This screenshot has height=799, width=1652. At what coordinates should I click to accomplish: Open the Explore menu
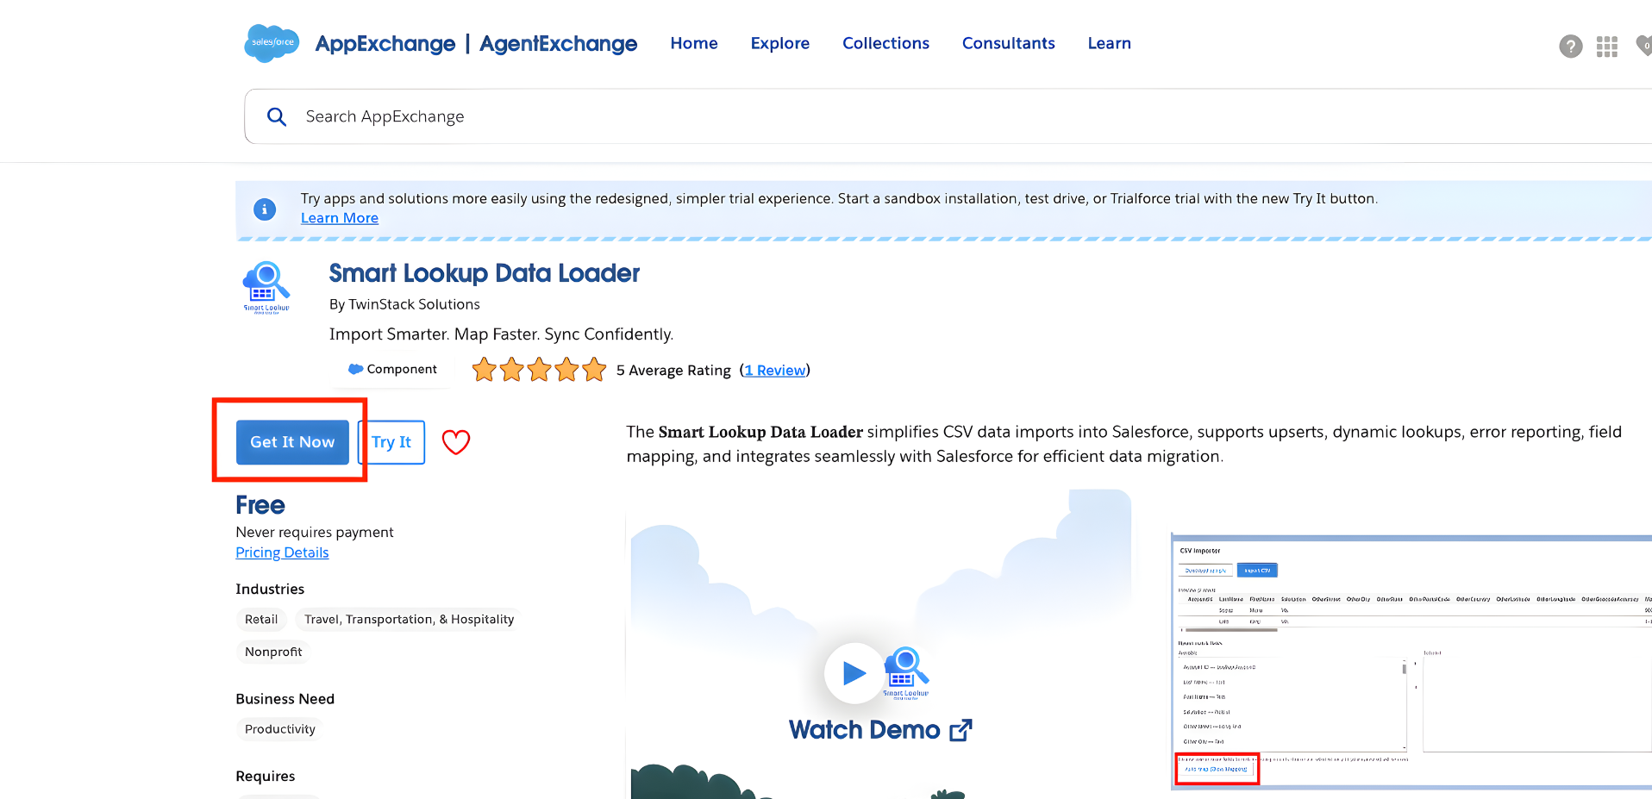tap(779, 43)
